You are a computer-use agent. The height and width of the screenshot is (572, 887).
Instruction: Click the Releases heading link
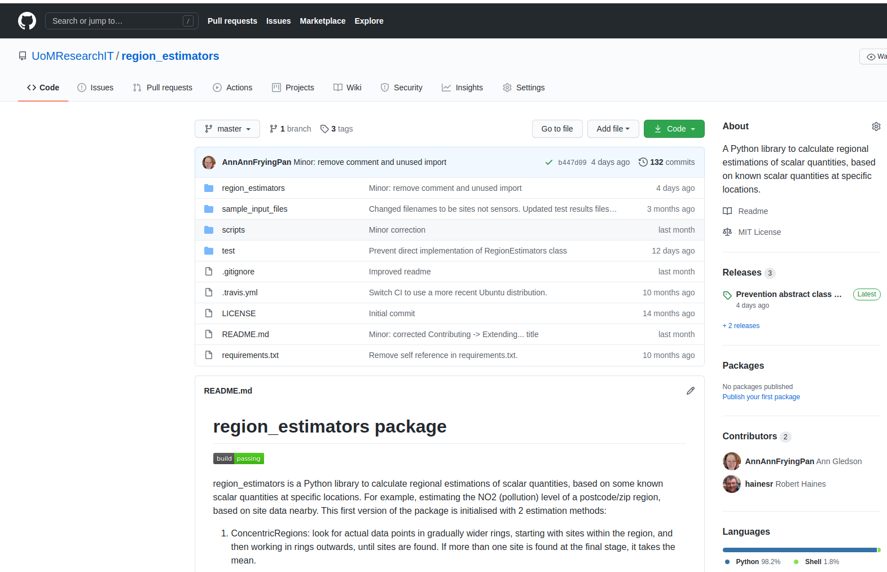742,273
